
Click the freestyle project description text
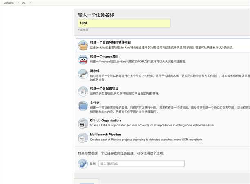click(x=162, y=47)
